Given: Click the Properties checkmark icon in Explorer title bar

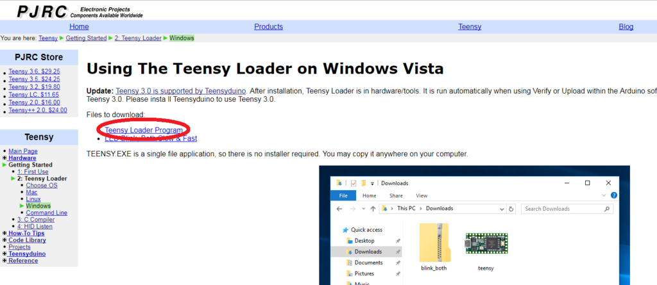Looking at the screenshot, I should click(354, 183).
